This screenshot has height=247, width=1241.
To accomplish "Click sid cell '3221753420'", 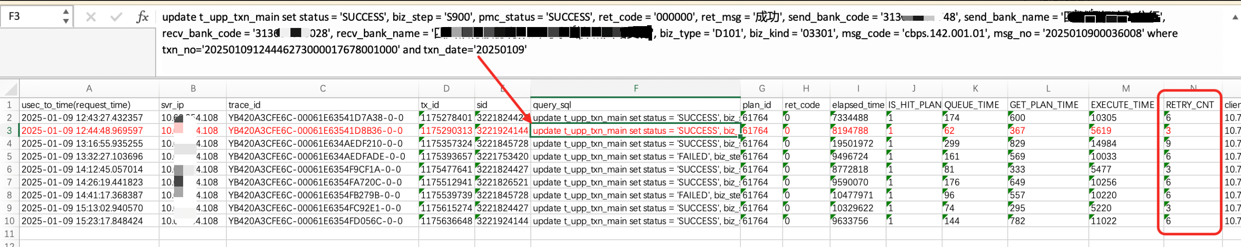I will pos(502,156).
